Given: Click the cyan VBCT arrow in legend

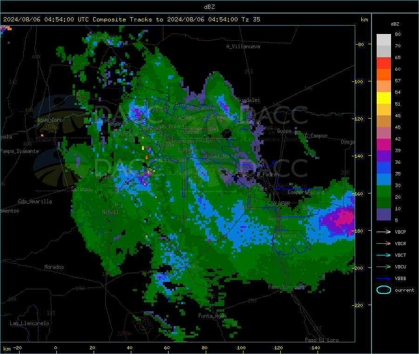Looking at the screenshot, I should click(x=384, y=255).
